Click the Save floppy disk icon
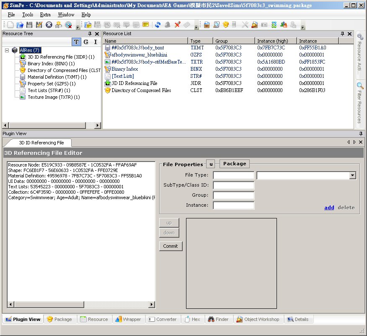 29,25
